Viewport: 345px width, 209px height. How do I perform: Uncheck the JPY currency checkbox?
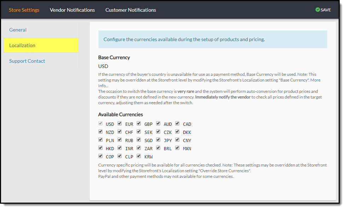[158, 140]
